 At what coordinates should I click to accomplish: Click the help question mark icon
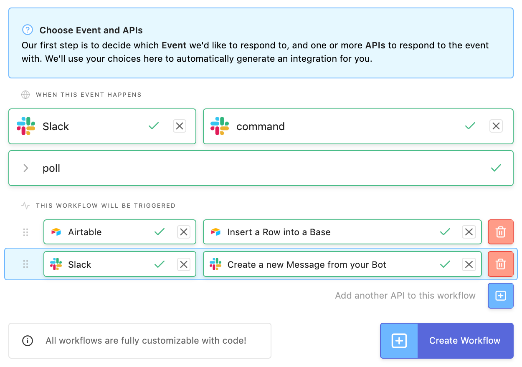coord(28,30)
